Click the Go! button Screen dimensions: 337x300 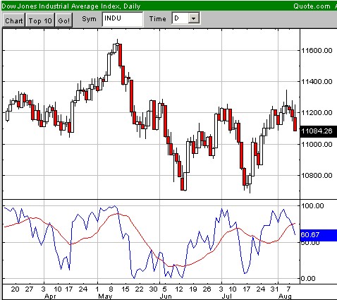click(64, 20)
